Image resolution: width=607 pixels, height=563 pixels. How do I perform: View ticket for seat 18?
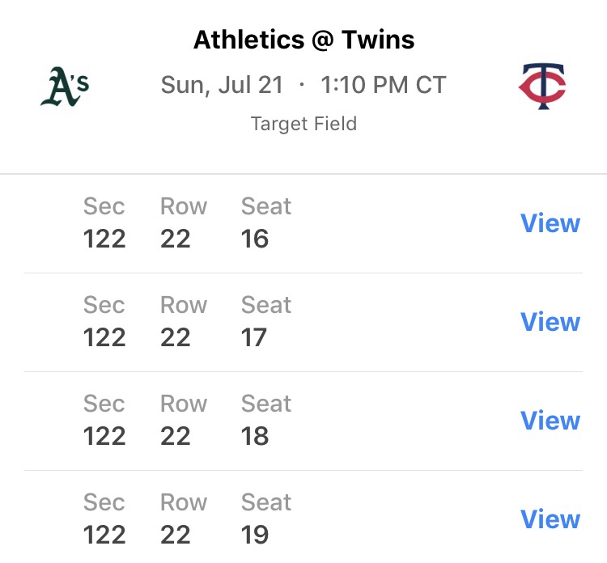[550, 421]
